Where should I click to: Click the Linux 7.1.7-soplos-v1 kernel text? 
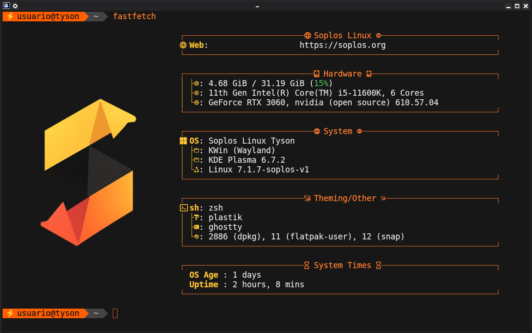coord(259,170)
